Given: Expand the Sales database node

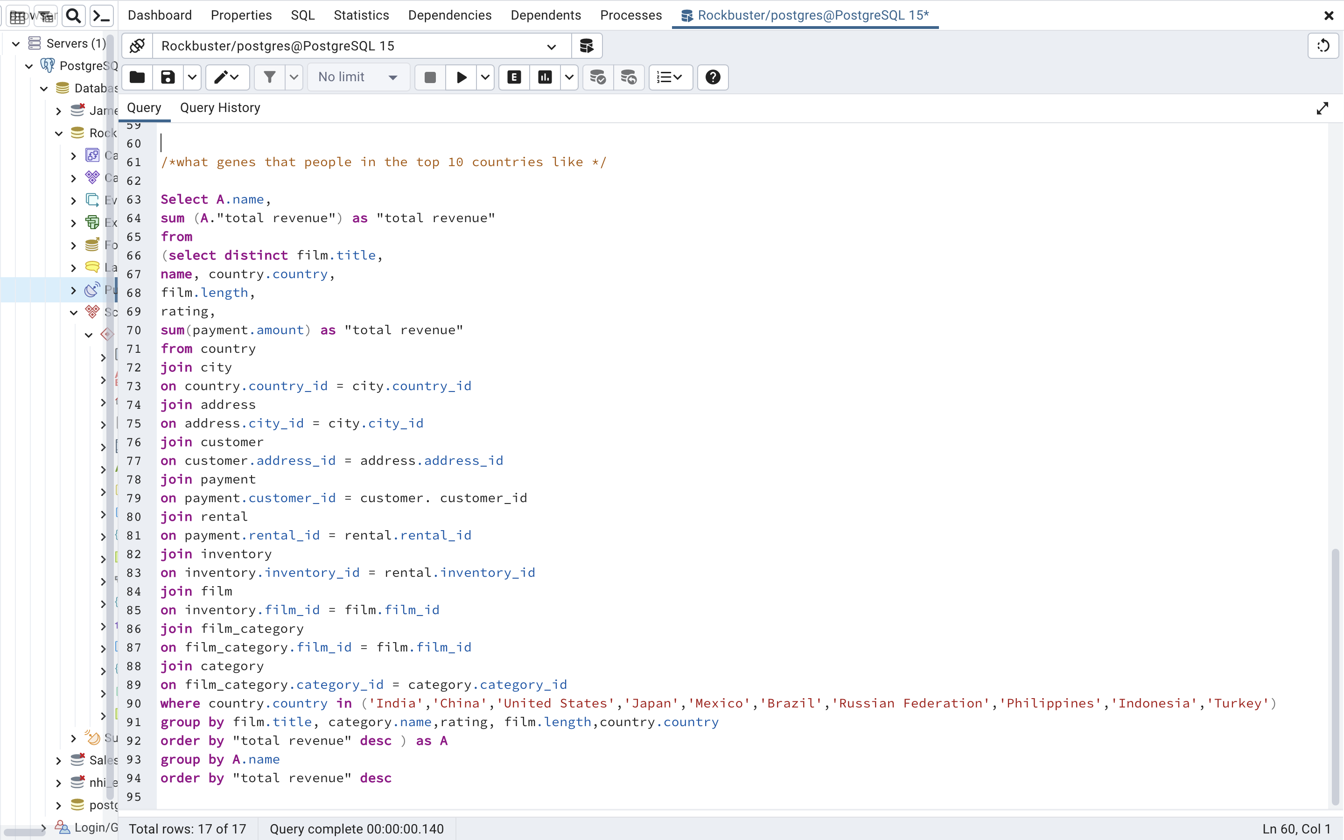Looking at the screenshot, I should tap(59, 761).
